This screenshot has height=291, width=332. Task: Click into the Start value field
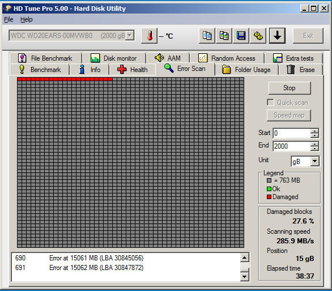point(292,133)
